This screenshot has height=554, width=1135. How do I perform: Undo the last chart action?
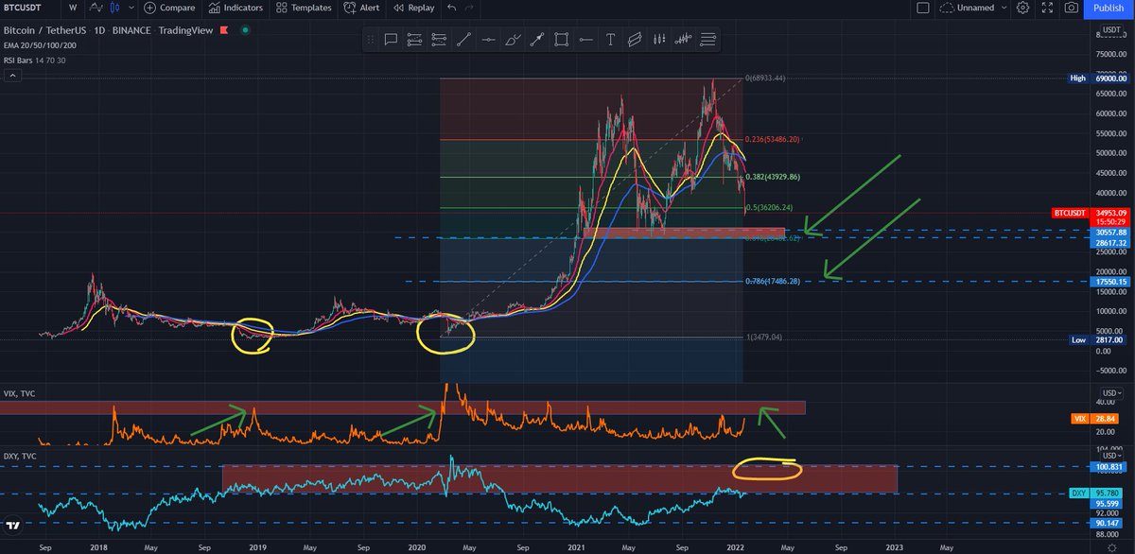pos(451,8)
